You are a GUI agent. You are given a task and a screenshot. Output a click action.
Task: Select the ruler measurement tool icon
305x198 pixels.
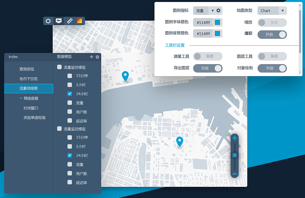(69, 21)
